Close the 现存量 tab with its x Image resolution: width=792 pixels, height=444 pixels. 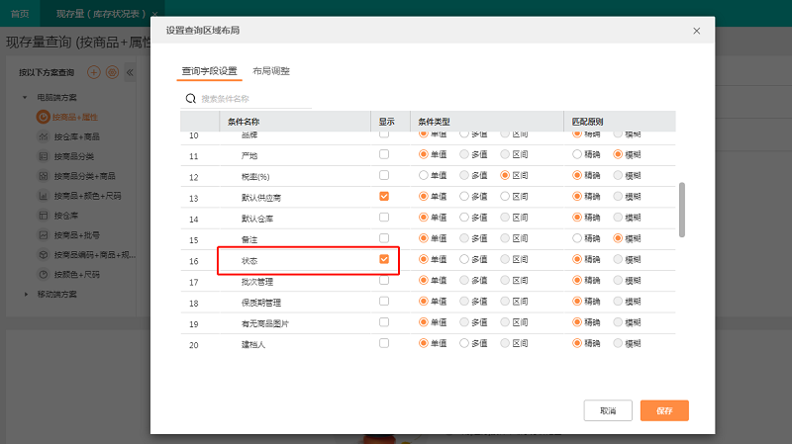click(x=154, y=14)
